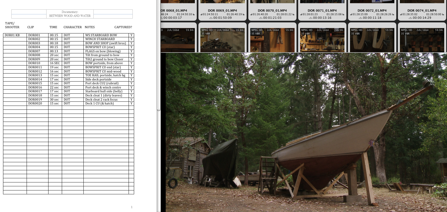Click the 'WS STARBOARD BOW' notes cell
The width and height of the screenshot is (447, 212).
coord(101,35)
